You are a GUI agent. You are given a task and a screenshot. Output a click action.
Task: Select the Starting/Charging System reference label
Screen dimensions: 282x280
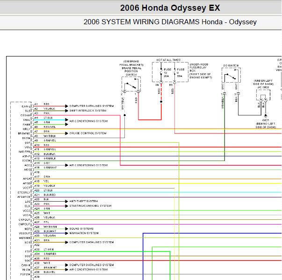click(90, 206)
